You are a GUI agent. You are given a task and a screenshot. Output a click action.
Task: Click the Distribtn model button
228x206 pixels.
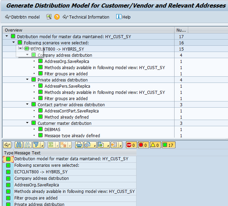pyautogui.click(x=23, y=17)
